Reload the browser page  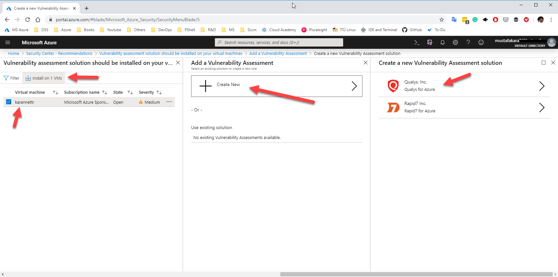tap(28, 20)
